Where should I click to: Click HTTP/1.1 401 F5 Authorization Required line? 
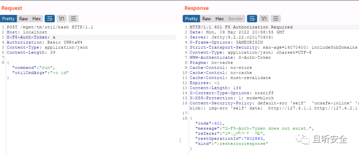tap(241, 27)
